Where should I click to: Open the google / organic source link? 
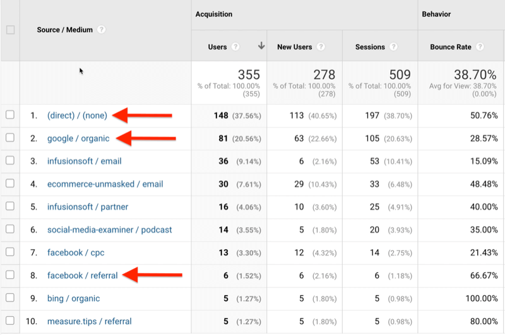click(x=78, y=138)
